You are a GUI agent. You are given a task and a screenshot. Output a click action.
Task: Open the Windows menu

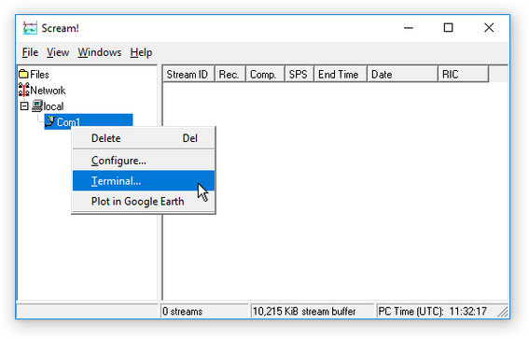(100, 52)
